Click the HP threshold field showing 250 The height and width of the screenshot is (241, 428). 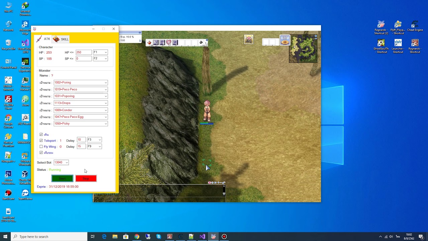(x=84, y=52)
